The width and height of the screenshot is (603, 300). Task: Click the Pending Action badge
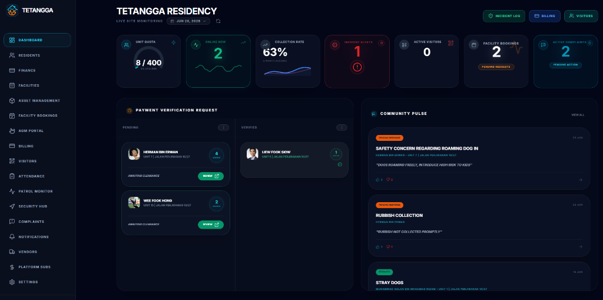tap(565, 65)
